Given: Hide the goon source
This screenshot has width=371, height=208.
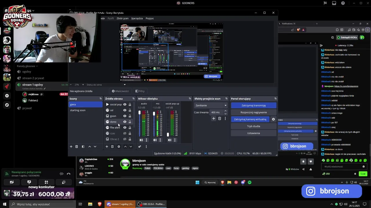Looking at the screenshot, I should tap(125, 116).
